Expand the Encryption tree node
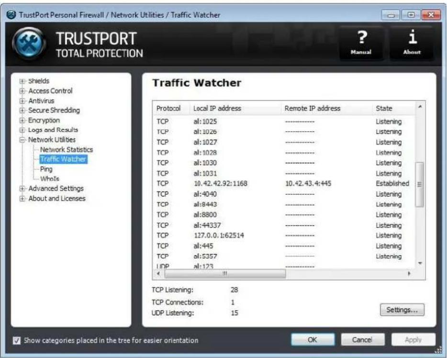This screenshot has width=447, height=358. point(22,120)
